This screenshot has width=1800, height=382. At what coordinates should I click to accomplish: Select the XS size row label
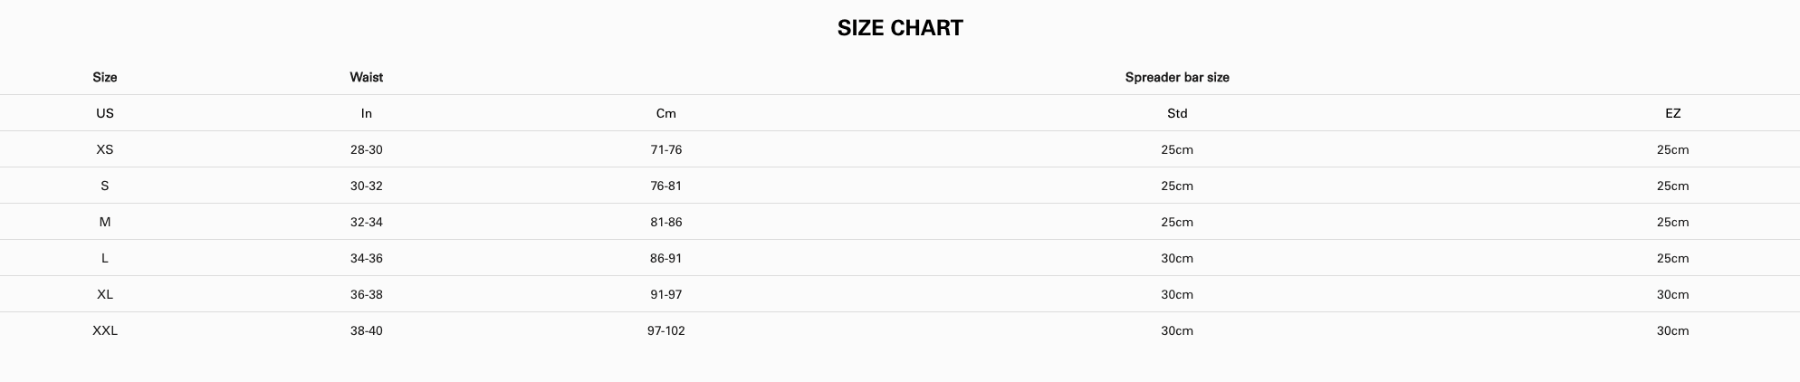(105, 149)
